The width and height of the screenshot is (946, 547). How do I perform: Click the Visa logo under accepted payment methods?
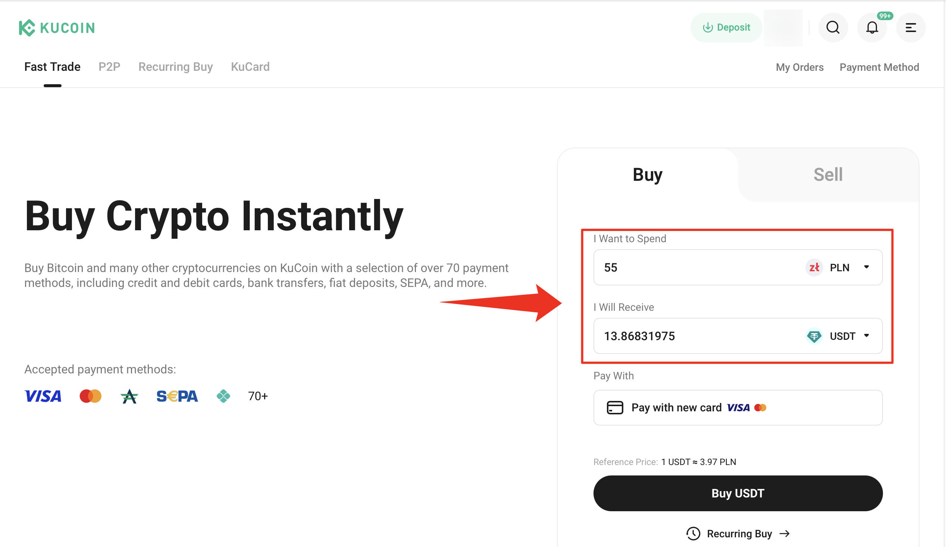tap(43, 396)
